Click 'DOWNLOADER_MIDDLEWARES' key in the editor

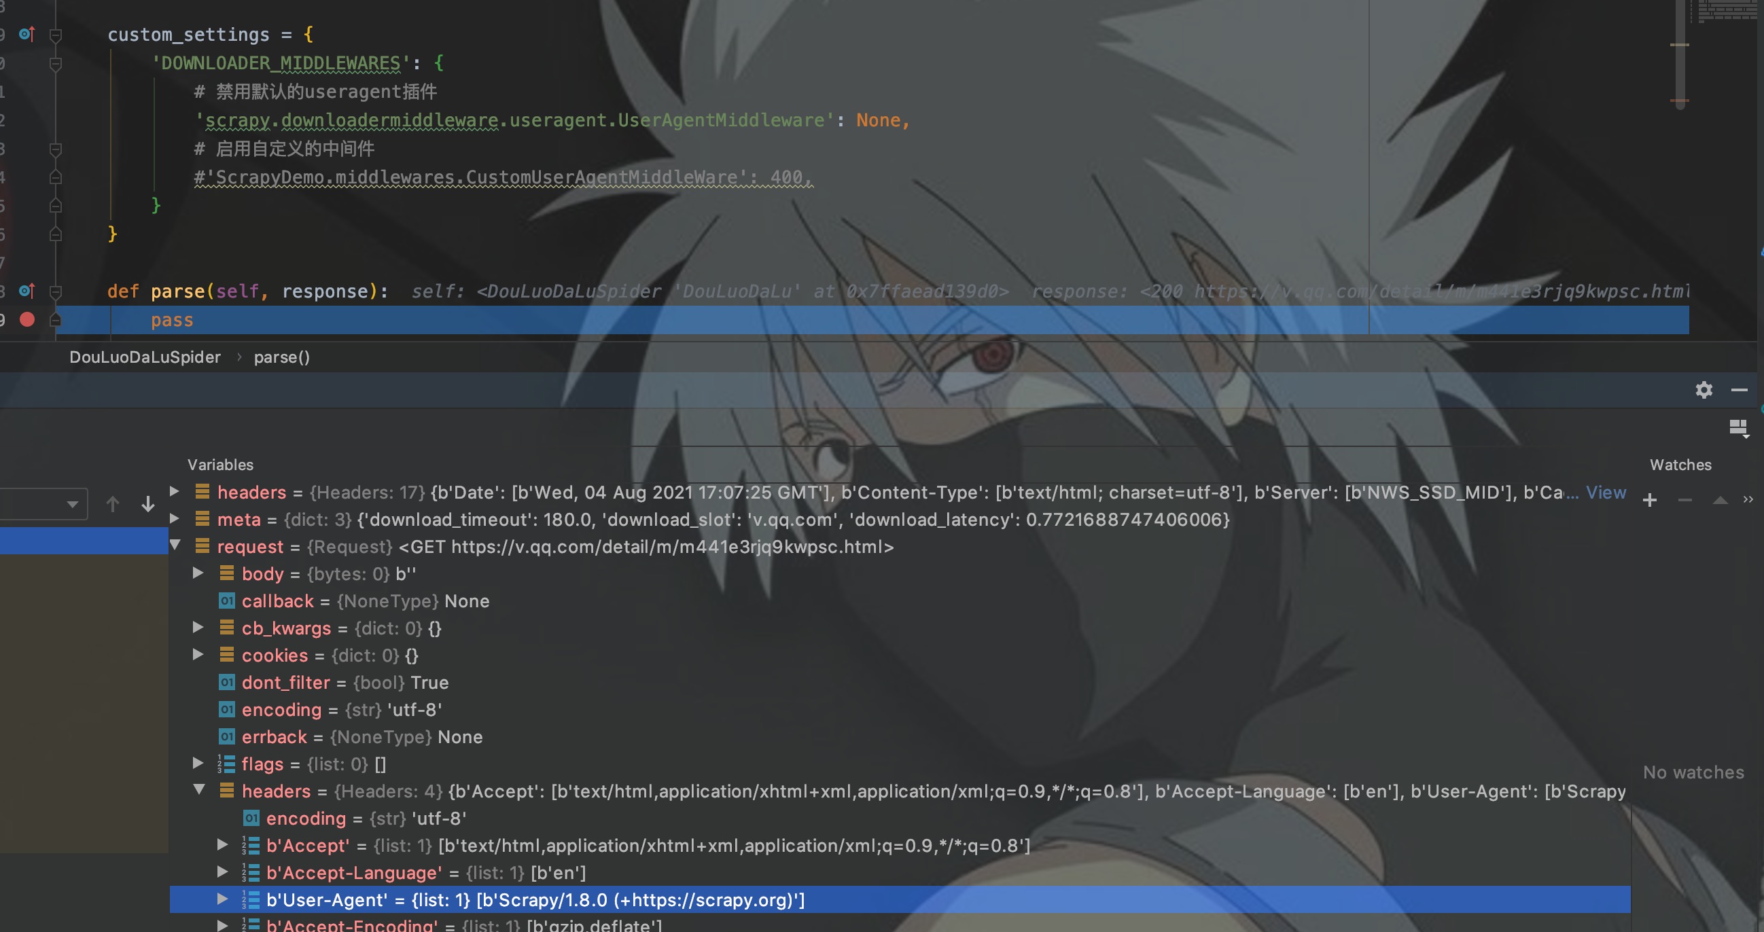coord(281,63)
